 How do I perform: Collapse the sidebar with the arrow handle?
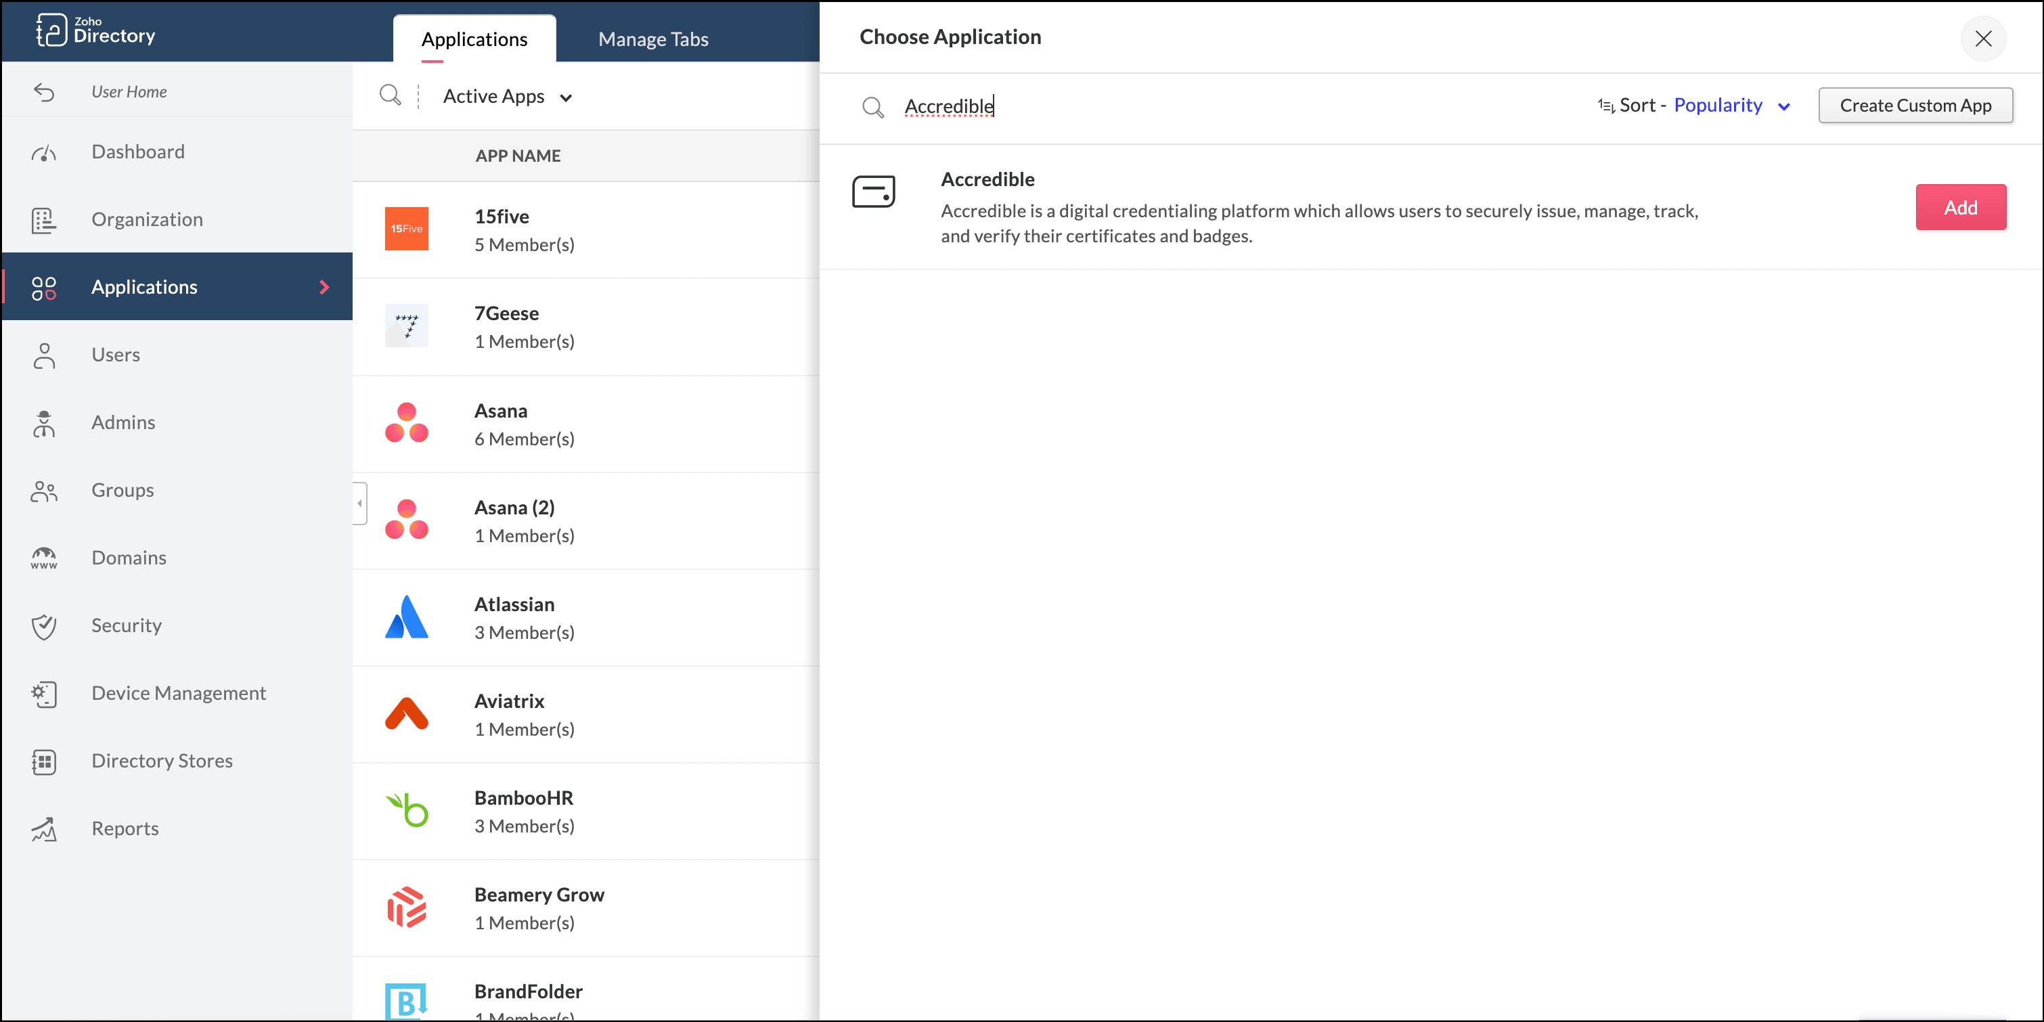(x=360, y=503)
